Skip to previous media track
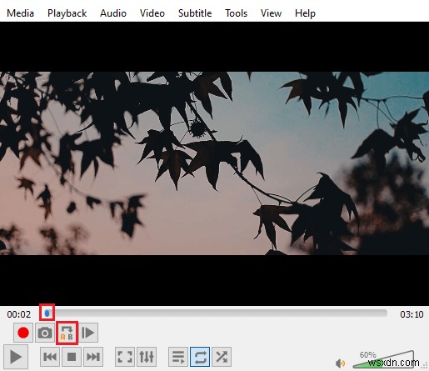The width and height of the screenshot is (429, 371). click(x=50, y=357)
